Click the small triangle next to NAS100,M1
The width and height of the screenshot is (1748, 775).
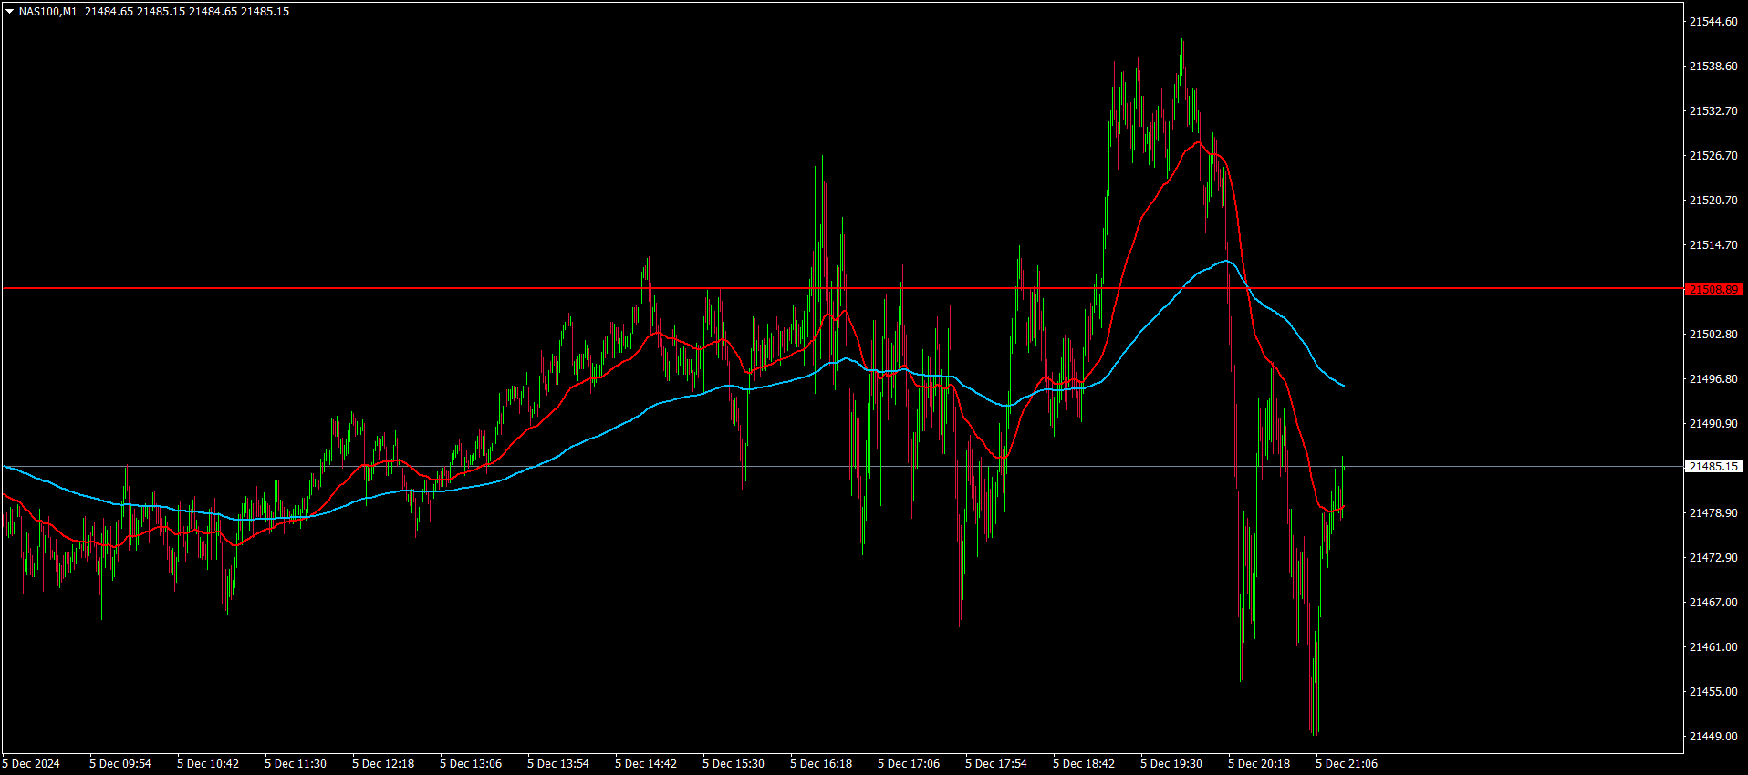point(9,12)
